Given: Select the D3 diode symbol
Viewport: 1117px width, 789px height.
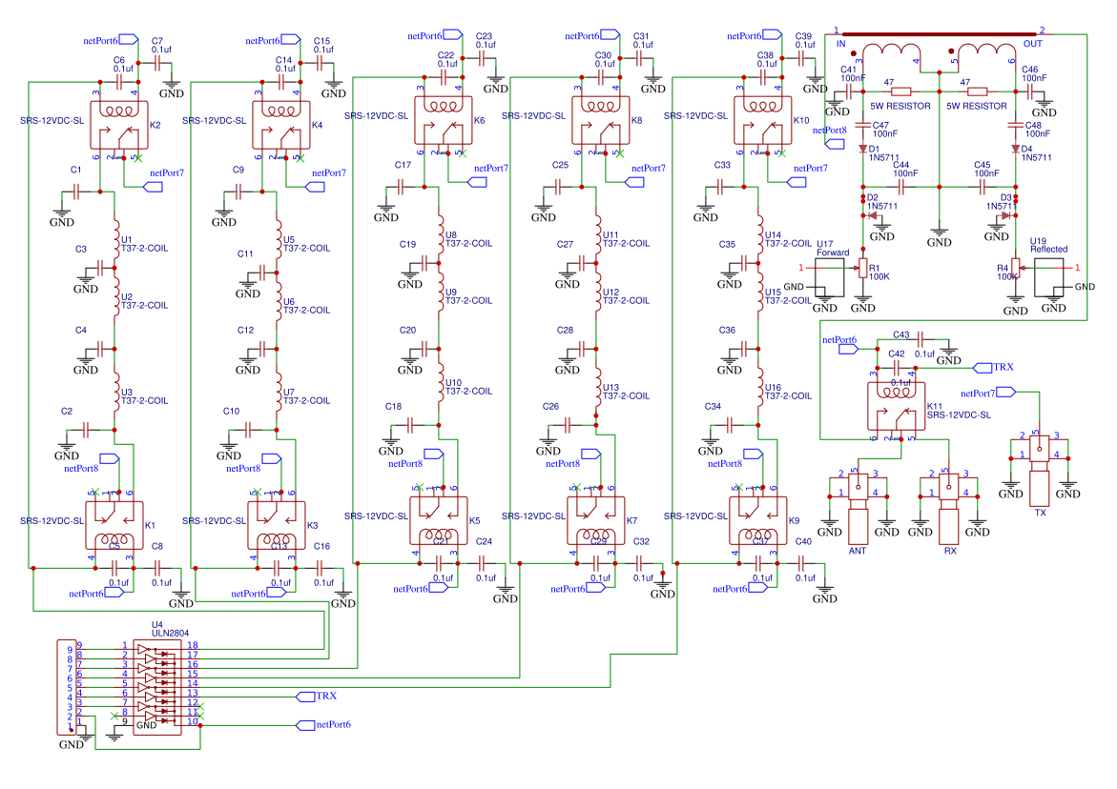Looking at the screenshot, I should (1005, 215).
